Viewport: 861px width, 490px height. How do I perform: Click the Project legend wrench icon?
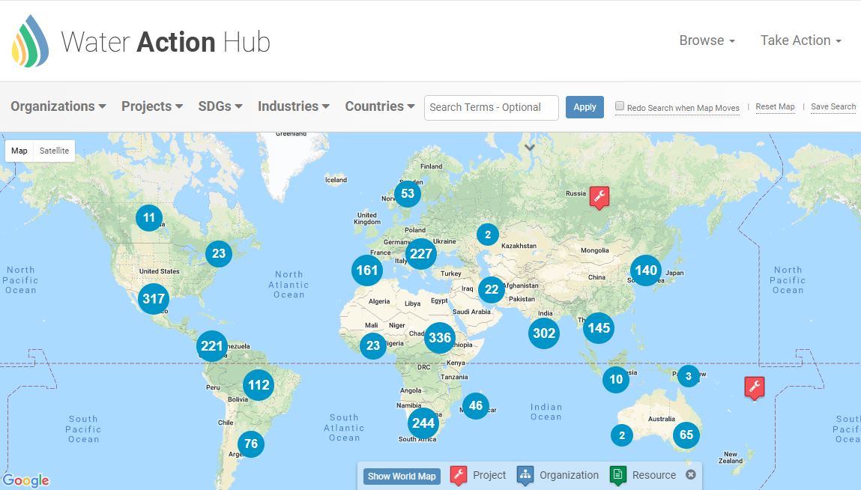pos(459,475)
